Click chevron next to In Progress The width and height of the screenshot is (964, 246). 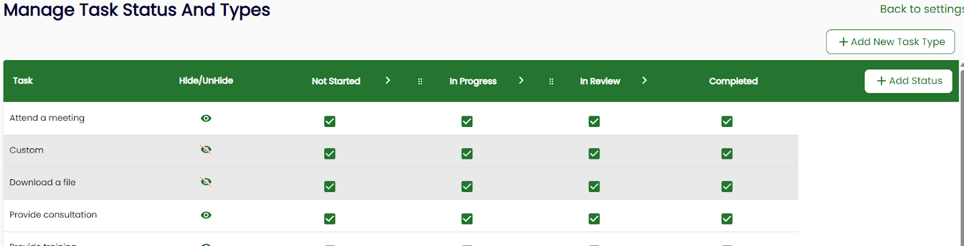tap(521, 81)
